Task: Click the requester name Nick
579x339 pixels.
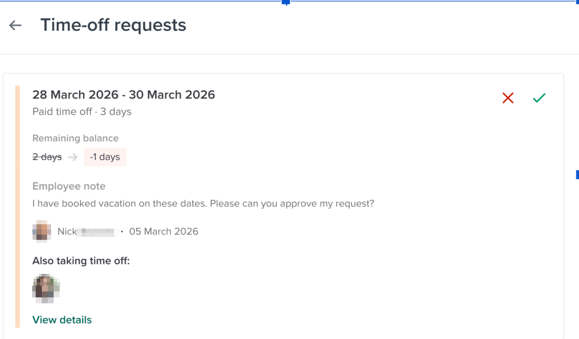Action: [67, 231]
